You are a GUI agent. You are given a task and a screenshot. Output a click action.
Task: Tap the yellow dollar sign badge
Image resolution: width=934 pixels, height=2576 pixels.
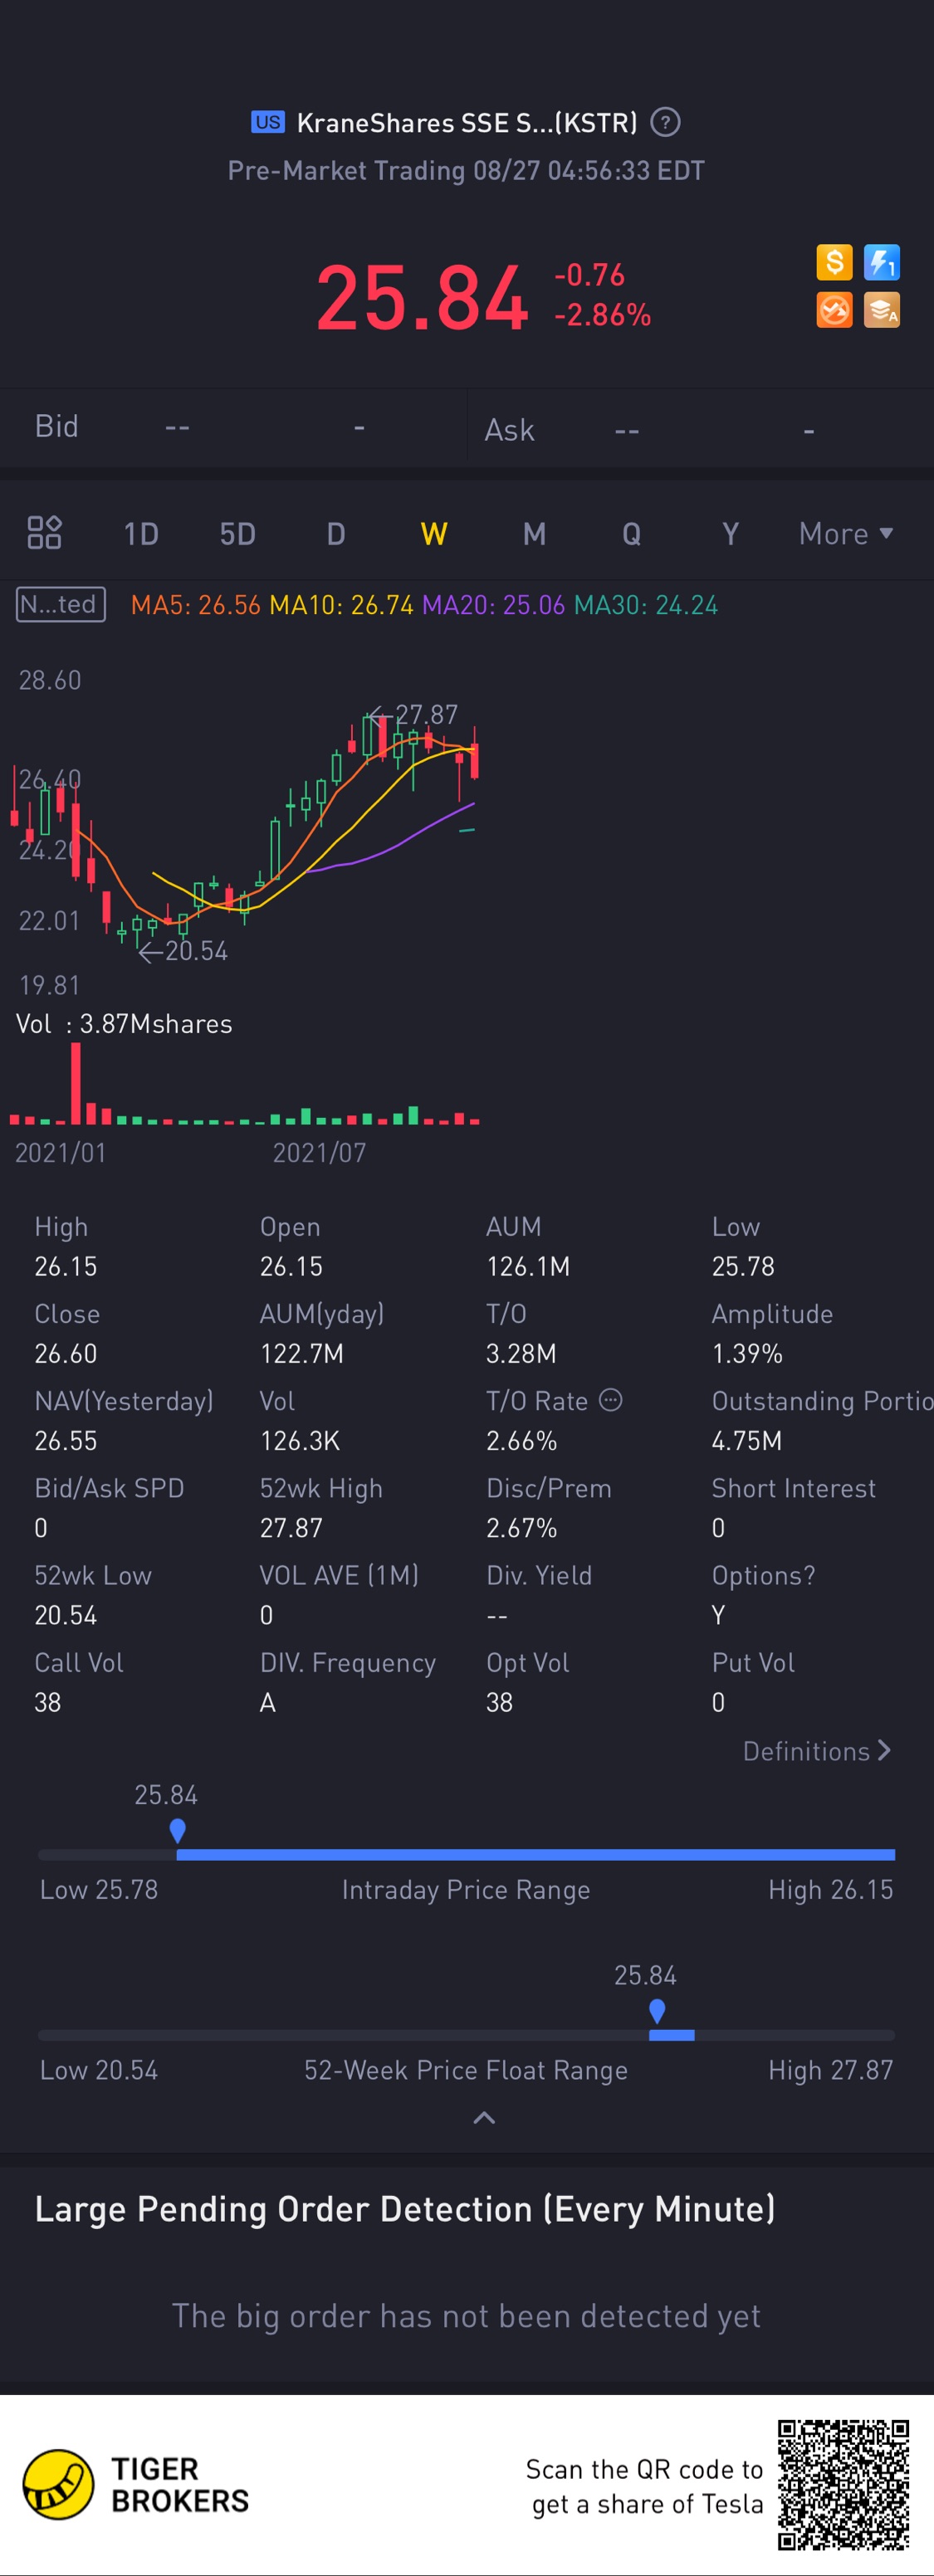tap(834, 263)
